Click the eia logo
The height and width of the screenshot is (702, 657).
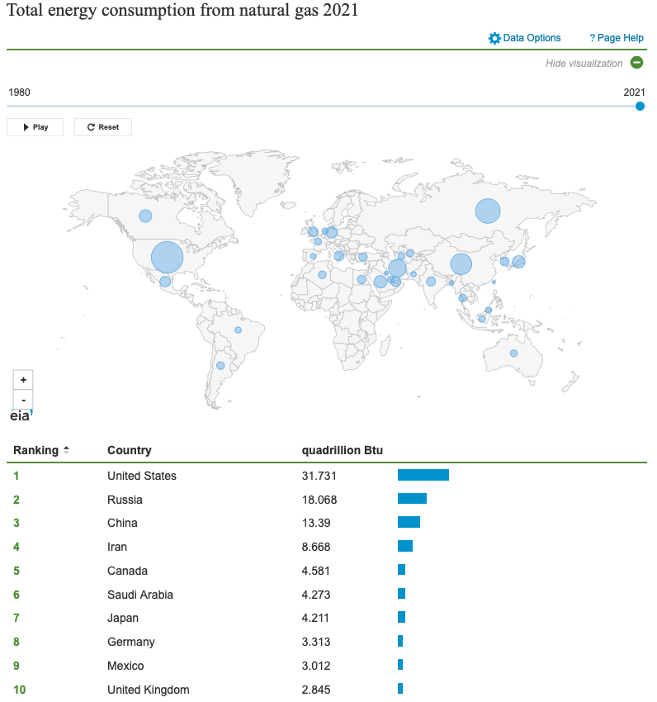(21, 416)
